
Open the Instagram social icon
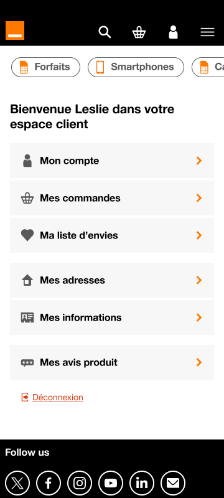click(80, 483)
